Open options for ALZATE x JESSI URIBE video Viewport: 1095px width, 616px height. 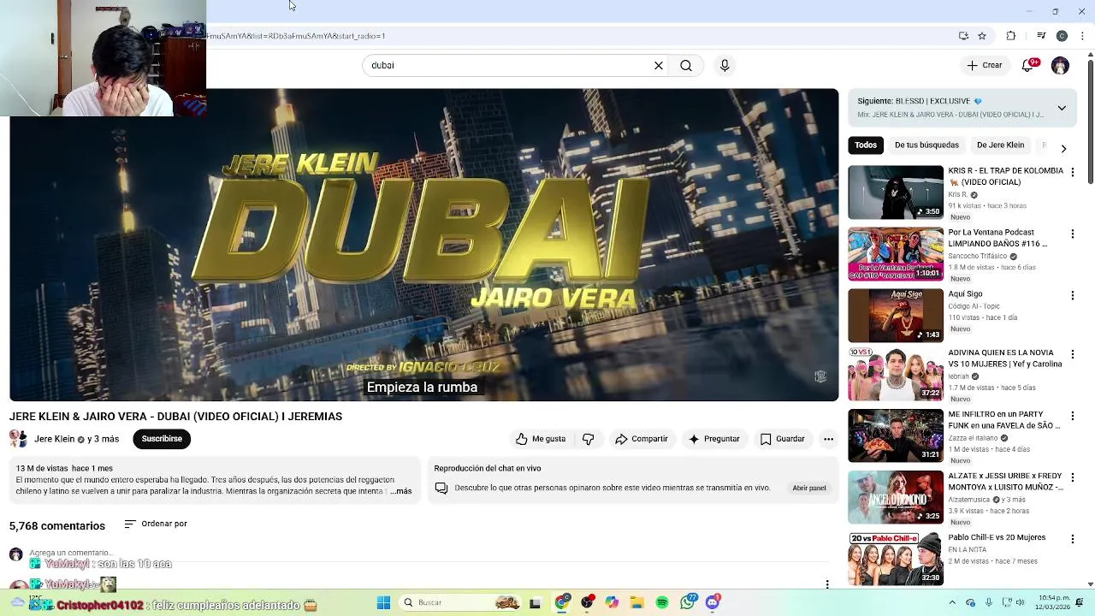tap(1072, 477)
